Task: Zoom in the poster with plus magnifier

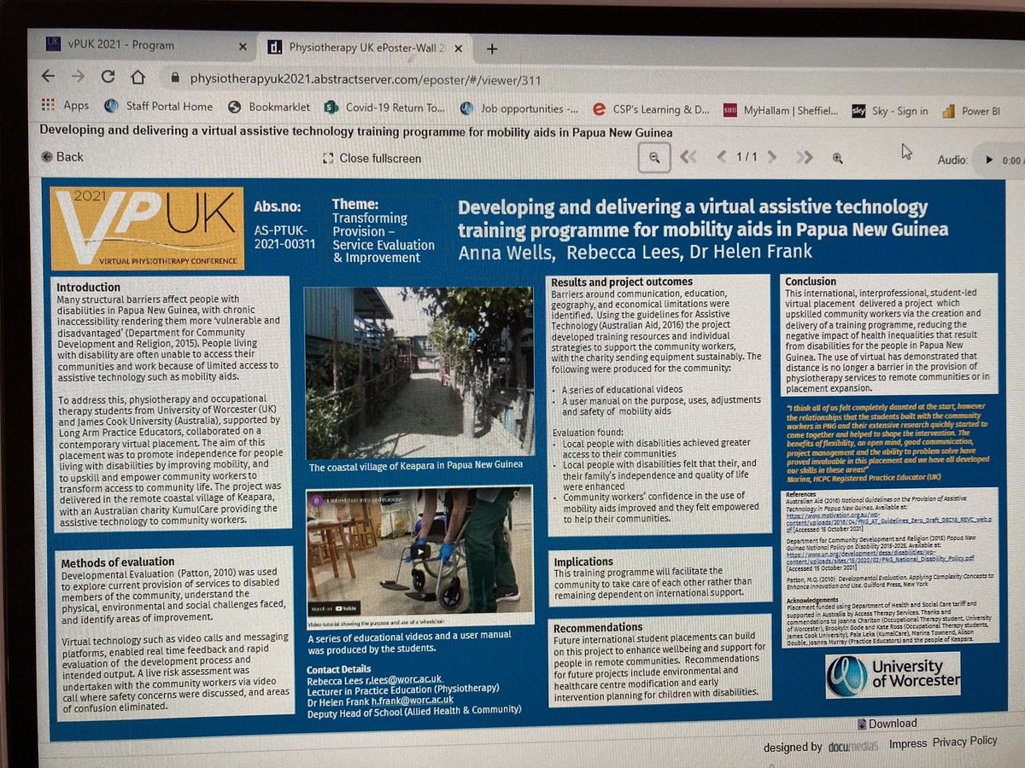Action: point(837,158)
